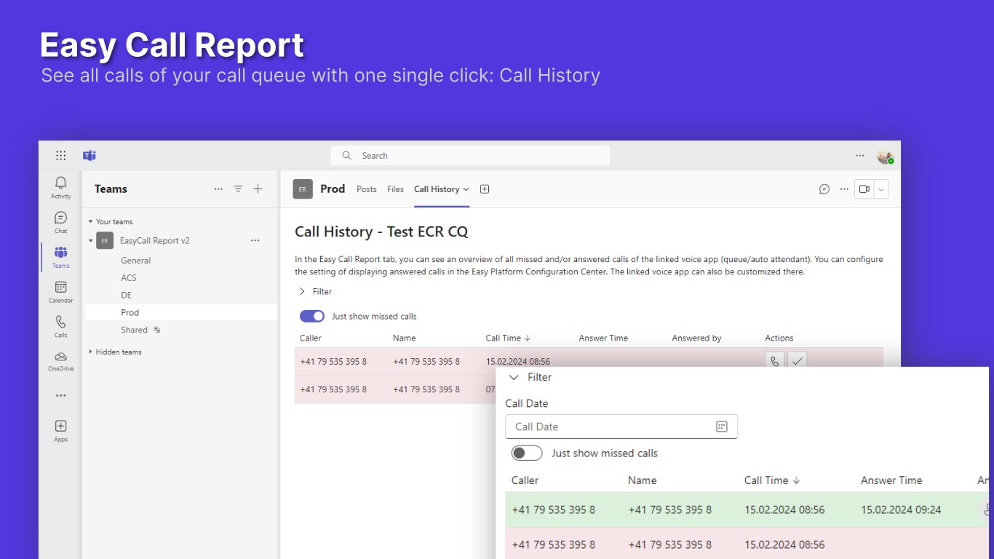
Task: Click the Actions column header
Action: coord(779,338)
